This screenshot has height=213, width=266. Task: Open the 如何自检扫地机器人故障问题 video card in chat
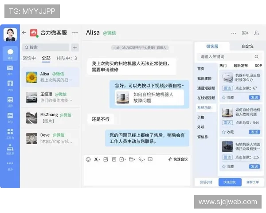pyautogui.click(x=149, y=98)
